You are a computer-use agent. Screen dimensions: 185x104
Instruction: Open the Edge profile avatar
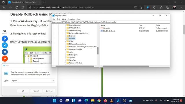(x=174, y=8)
